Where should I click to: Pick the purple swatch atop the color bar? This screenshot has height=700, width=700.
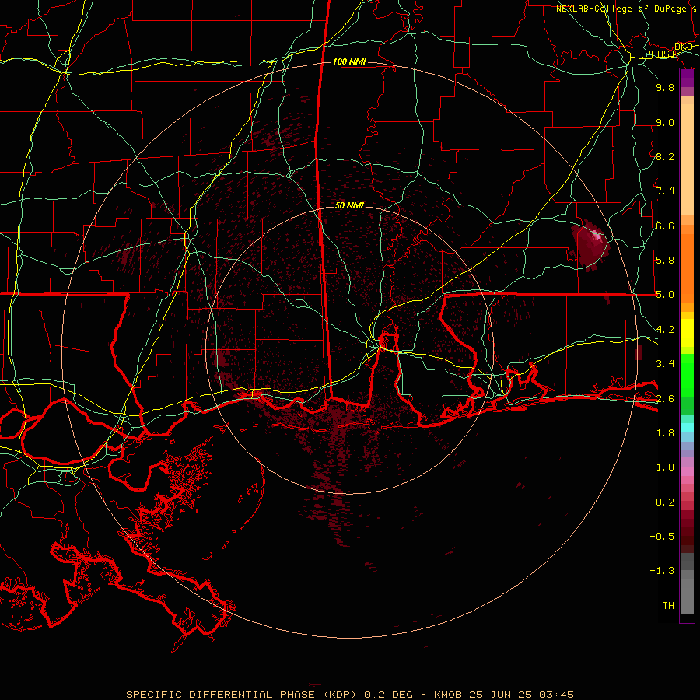687,79
